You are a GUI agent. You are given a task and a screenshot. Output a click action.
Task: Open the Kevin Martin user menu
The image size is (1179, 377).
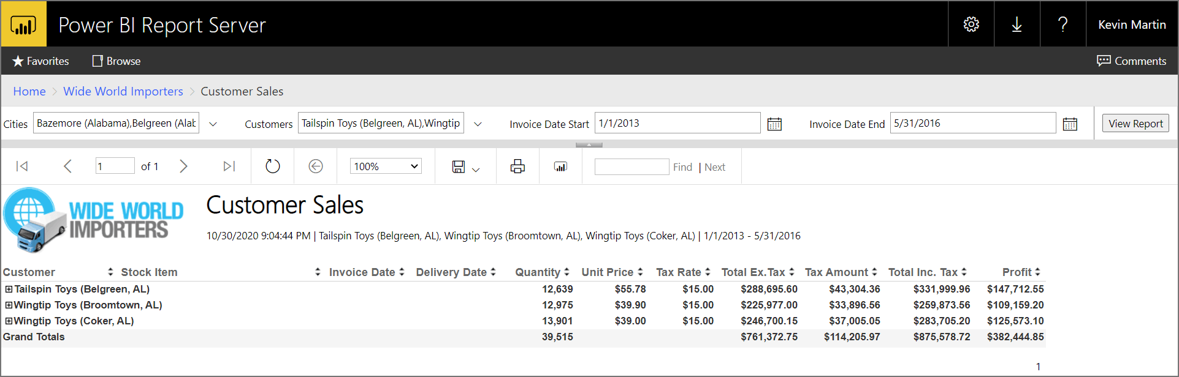pyautogui.click(x=1132, y=24)
